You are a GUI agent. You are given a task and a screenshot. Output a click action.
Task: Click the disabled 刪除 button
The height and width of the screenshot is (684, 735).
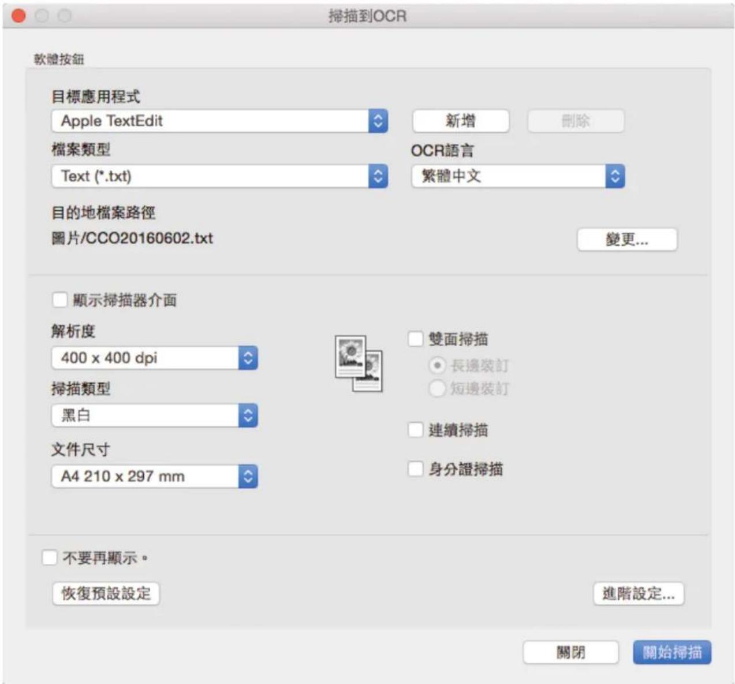(576, 121)
